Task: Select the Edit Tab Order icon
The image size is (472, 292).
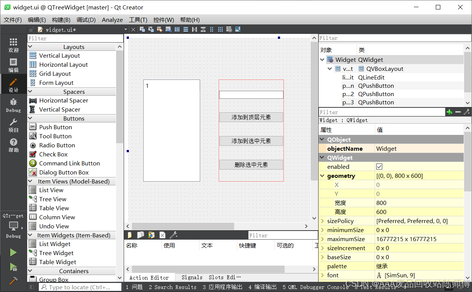Action: tap(168, 29)
